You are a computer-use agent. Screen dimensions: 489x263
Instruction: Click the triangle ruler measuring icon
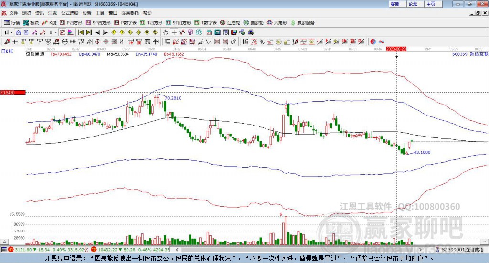click(89, 42)
